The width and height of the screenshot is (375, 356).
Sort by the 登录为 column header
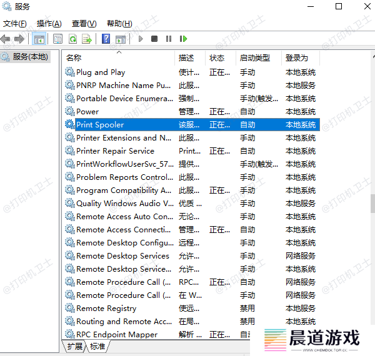pos(301,58)
